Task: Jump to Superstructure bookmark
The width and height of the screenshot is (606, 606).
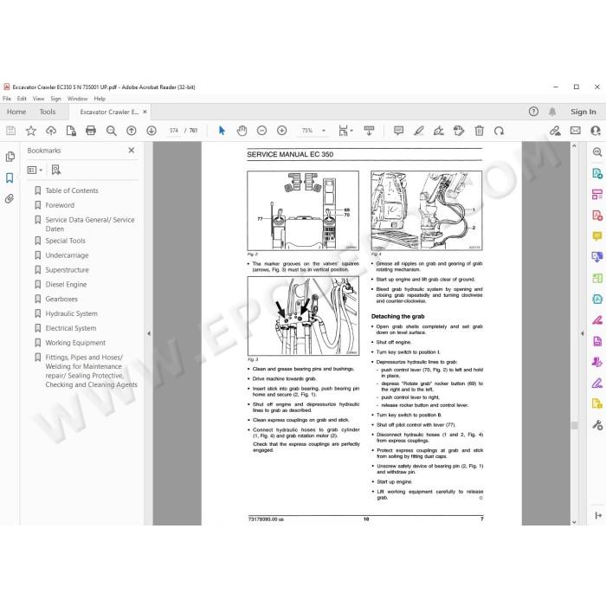Action: pyautogui.click(x=68, y=270)
